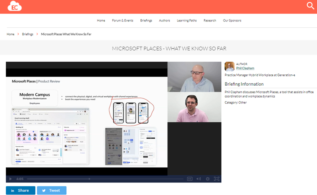The image size is (317, 195).
Task: Tweet this briefing
Action: coord(52,190)
